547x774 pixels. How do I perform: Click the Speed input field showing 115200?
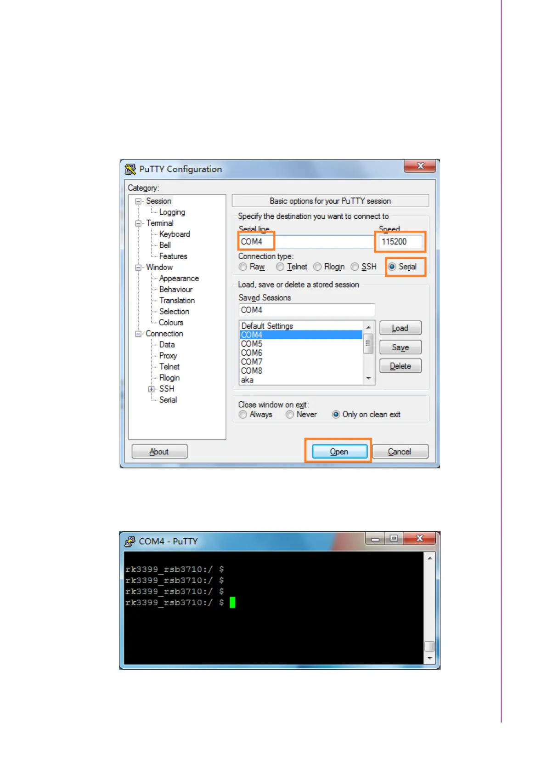pyautogui.click(x=400, y=242)
